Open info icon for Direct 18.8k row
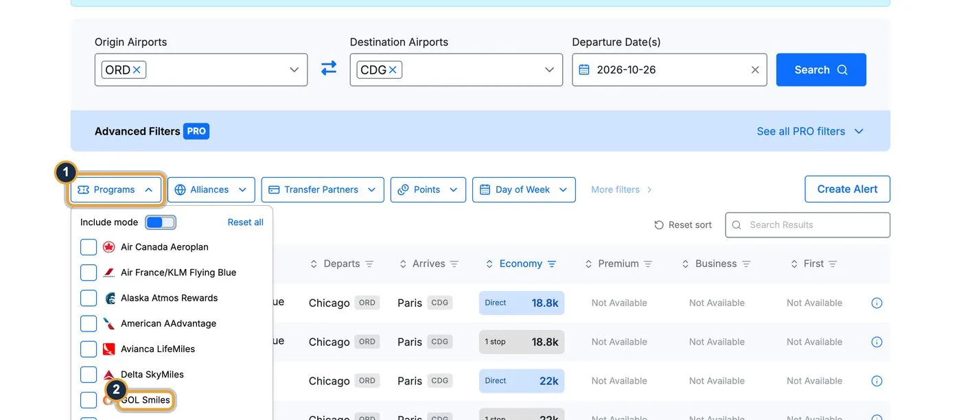 877,303
